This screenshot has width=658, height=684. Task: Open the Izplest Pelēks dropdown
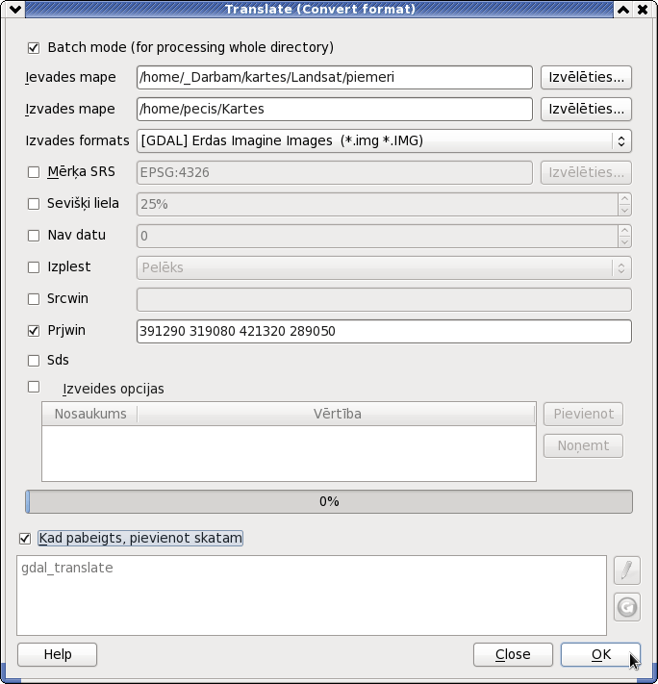click(x=384, y=267)
